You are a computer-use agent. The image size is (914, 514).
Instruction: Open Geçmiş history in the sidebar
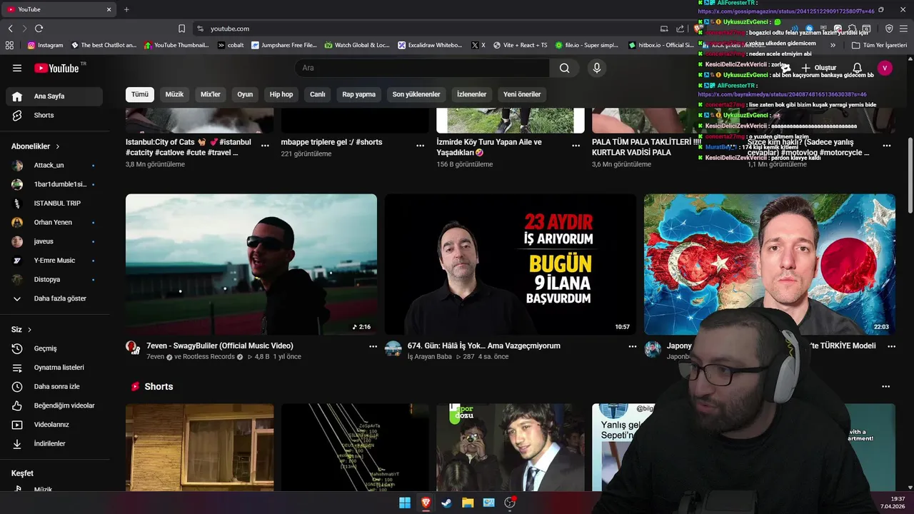click(54, 348)
